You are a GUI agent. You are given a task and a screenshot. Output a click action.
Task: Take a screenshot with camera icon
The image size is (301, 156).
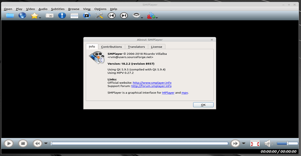tap(49, 15)
